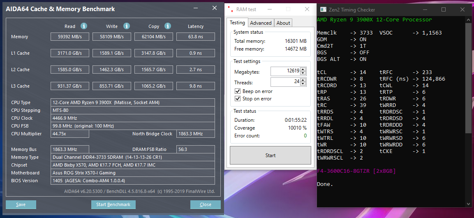Switch to the Testing tab in RAM test
474x218 pixels.
(x=237, y=23)
